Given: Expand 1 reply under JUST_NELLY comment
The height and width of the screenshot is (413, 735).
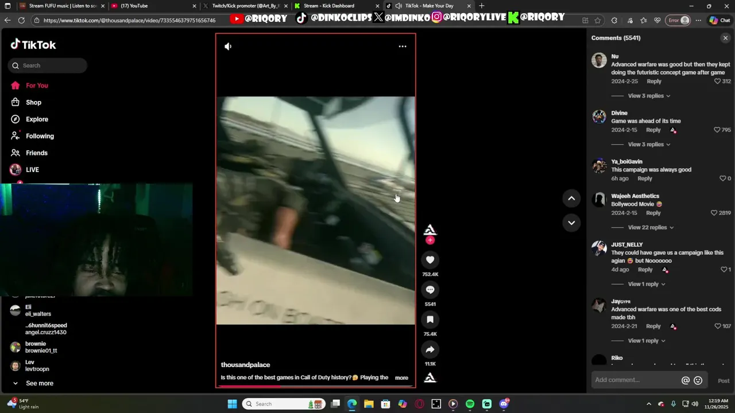Looking at the screenshot, I should tap(647, 284).
